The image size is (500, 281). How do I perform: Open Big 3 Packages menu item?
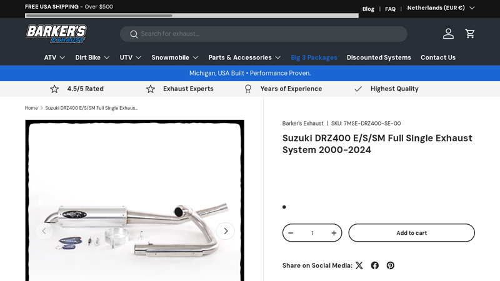[314, 57]
